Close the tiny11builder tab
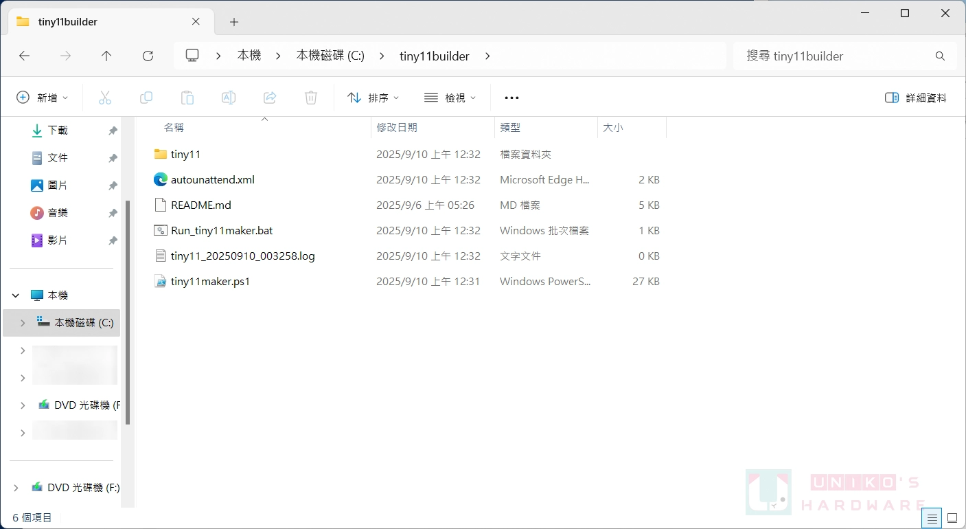Image resolution: width=966 pixels, height=529 pixels. 196,21
